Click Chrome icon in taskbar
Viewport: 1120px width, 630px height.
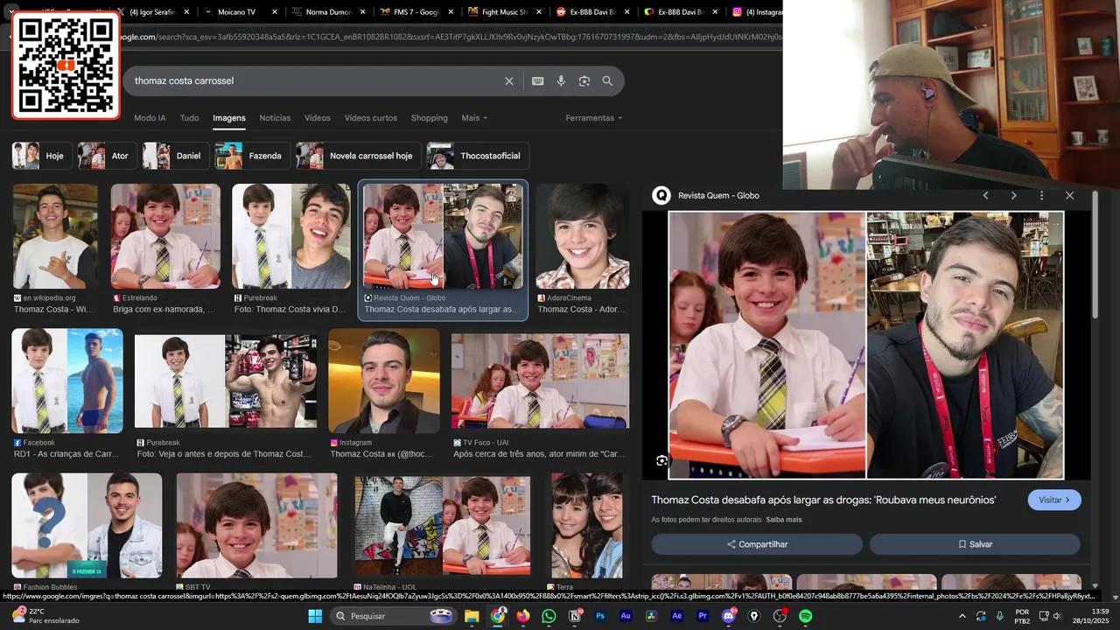498,616
